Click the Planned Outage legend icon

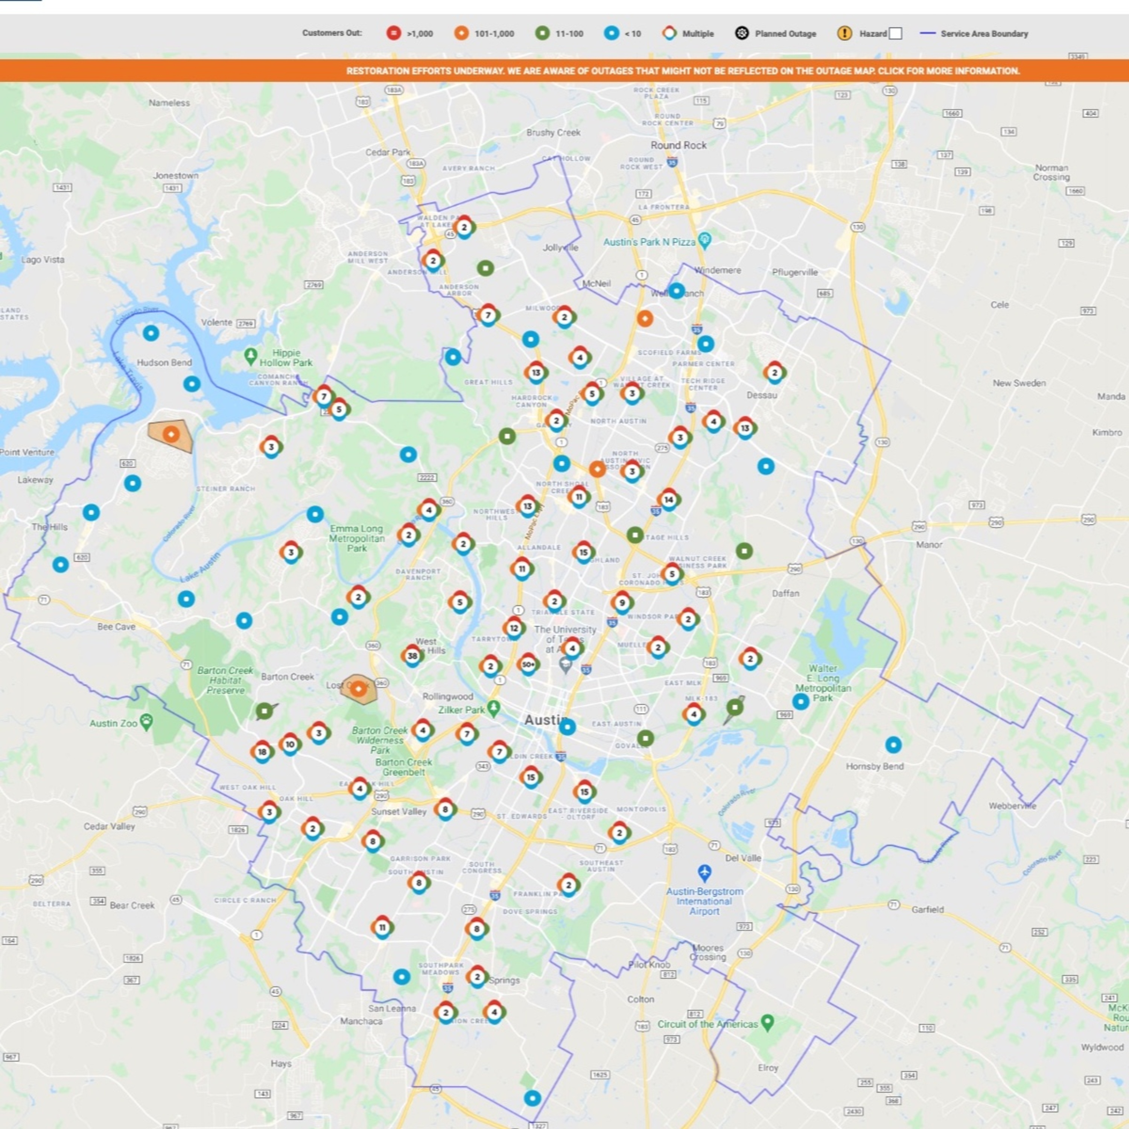point(741,33)
